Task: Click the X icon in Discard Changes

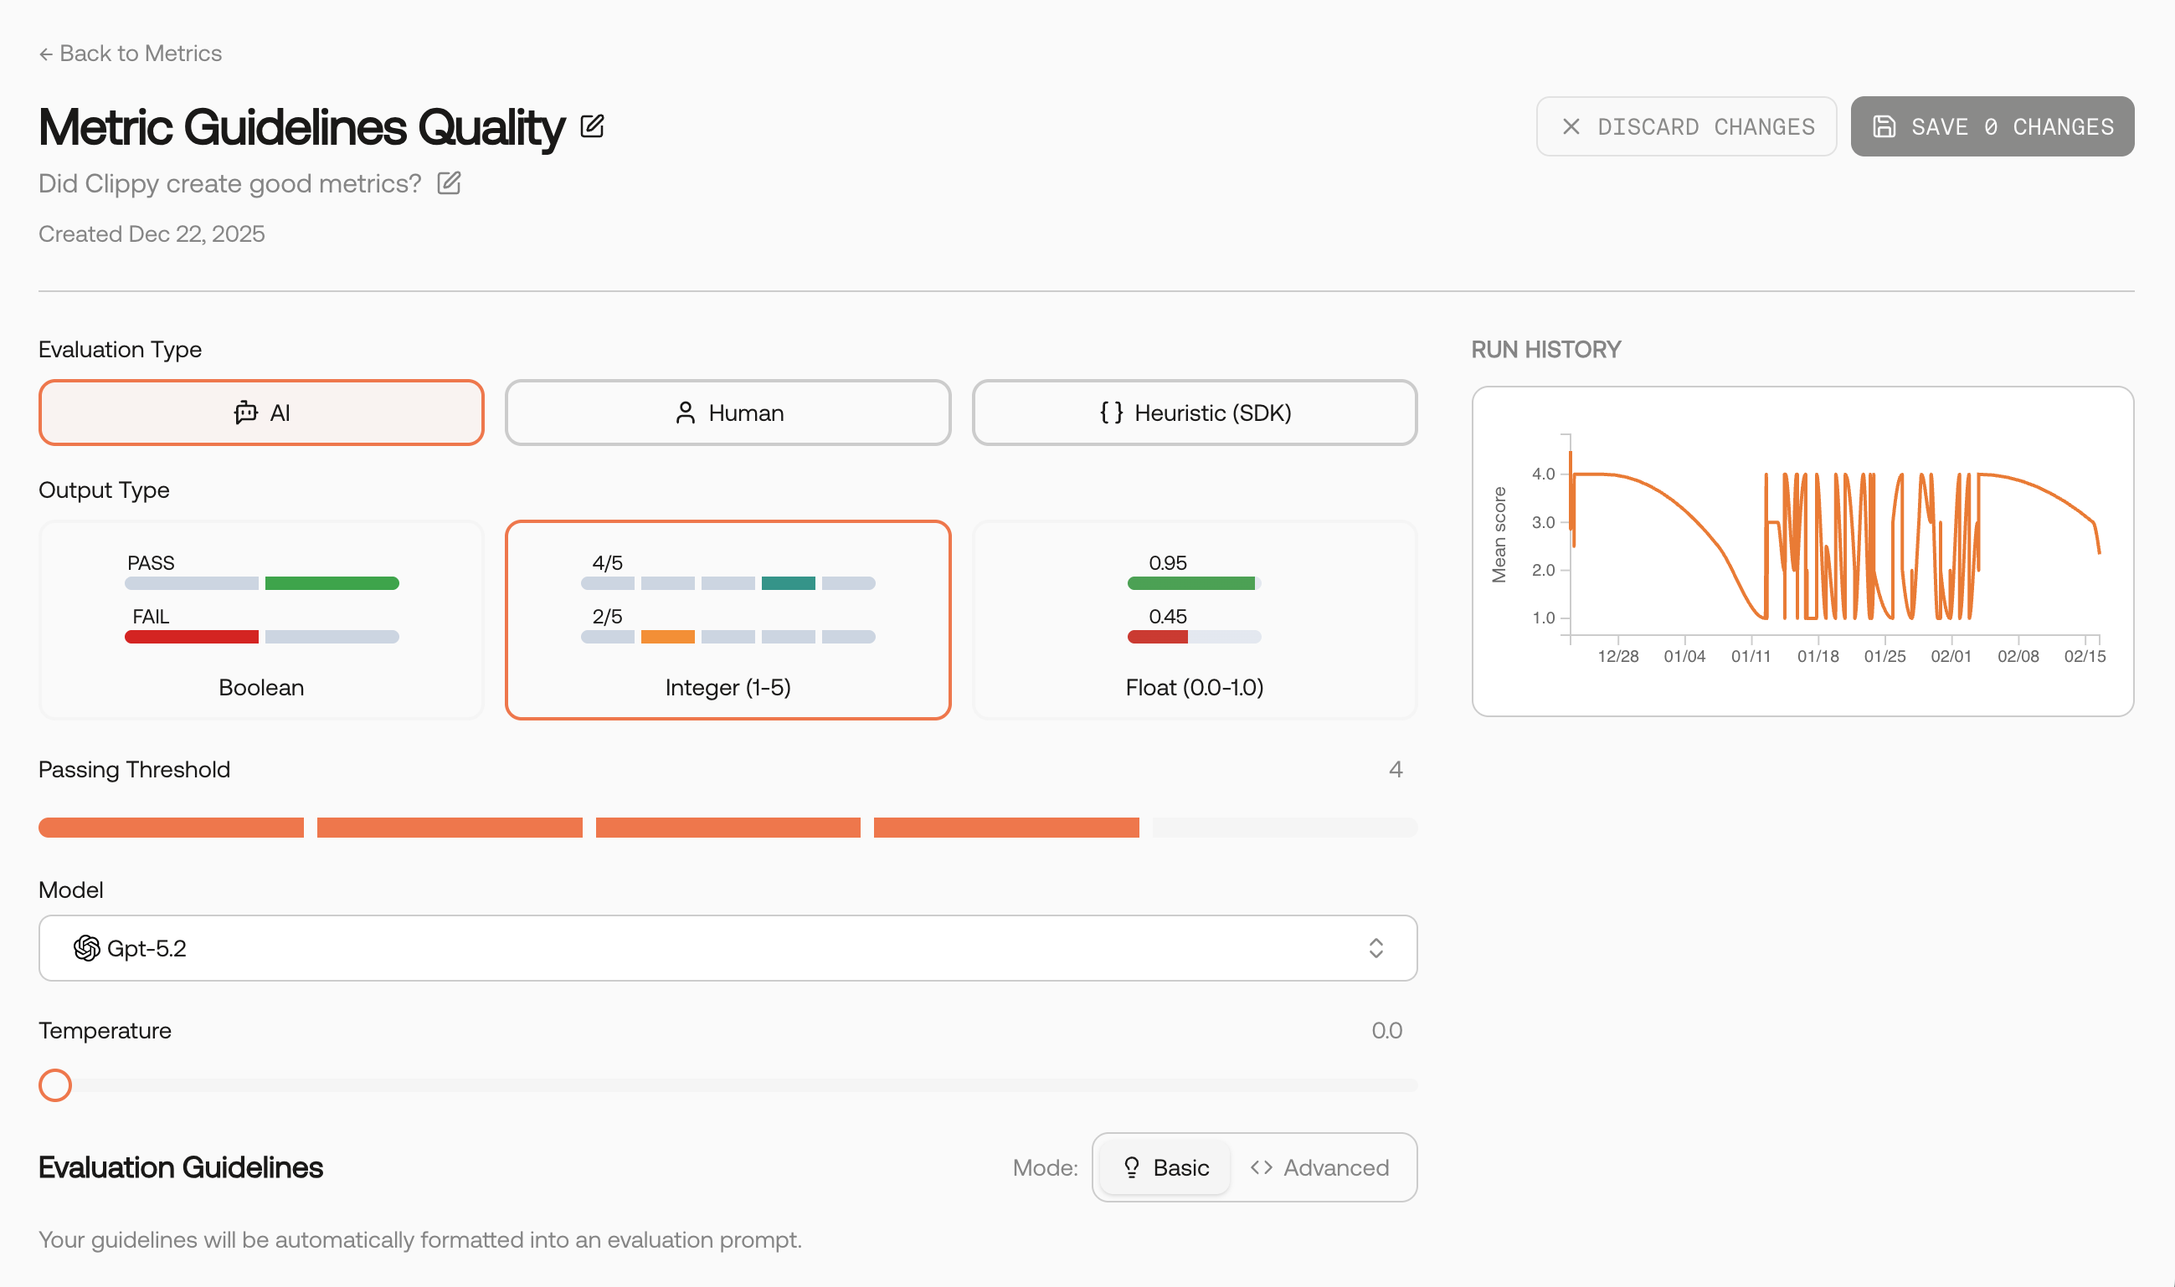Action: (1571, 126)
